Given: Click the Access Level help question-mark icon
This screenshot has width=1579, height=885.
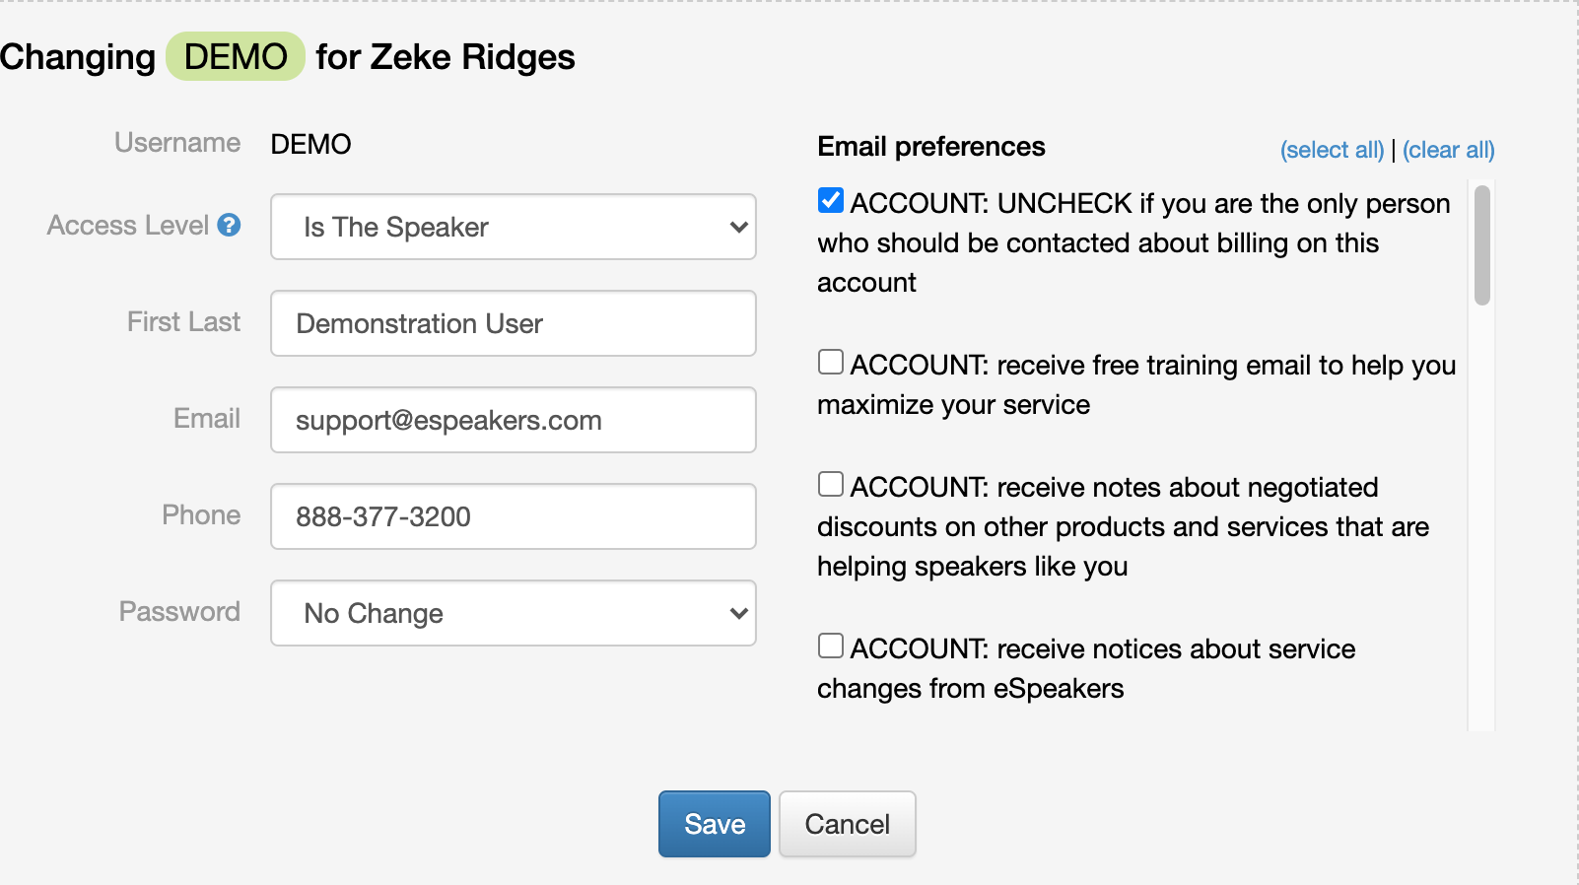Looking at the screenshot, I should 229,226.
